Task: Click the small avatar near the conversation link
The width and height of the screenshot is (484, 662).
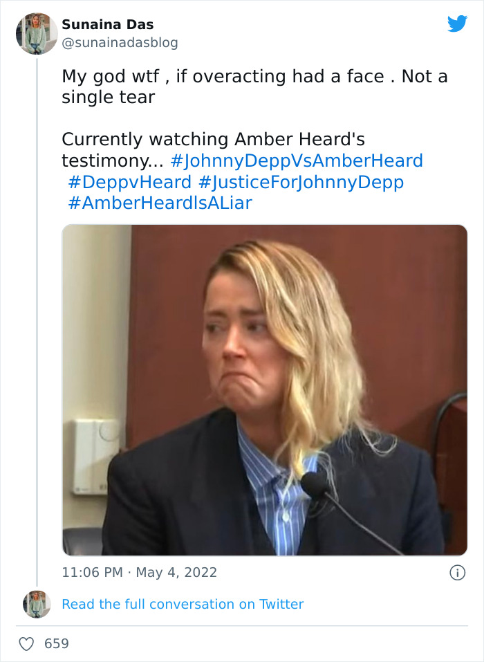Action: 36,603
